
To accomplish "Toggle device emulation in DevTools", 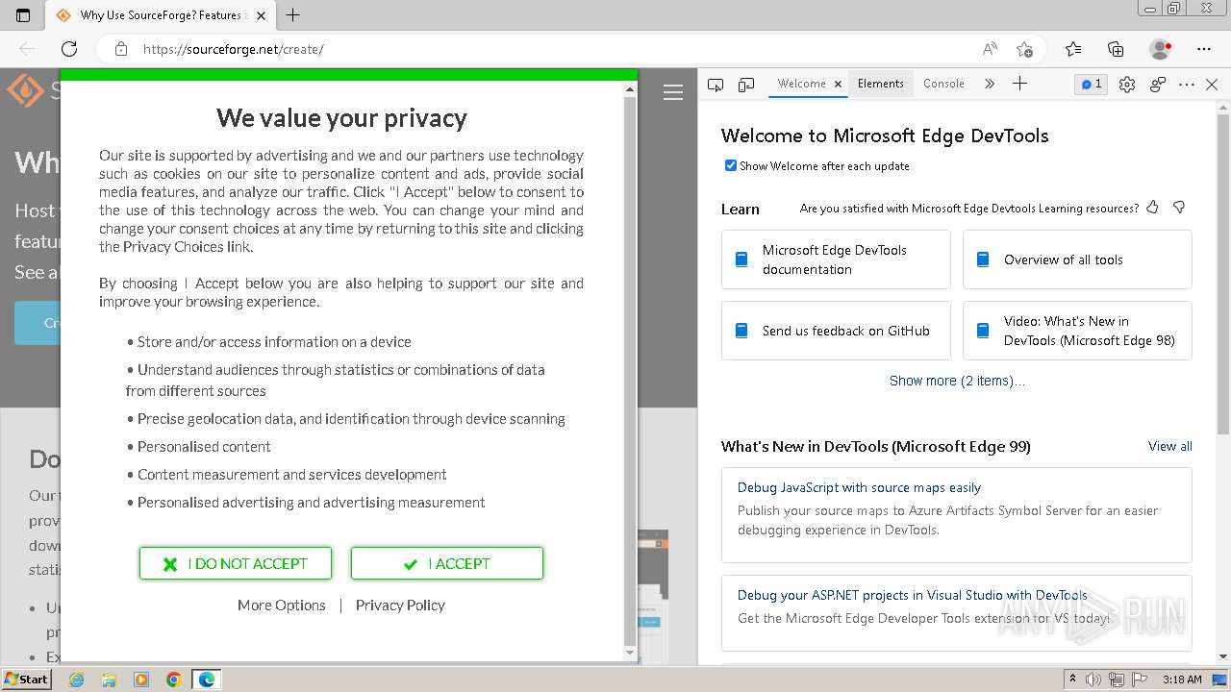I will click(746, 85).
